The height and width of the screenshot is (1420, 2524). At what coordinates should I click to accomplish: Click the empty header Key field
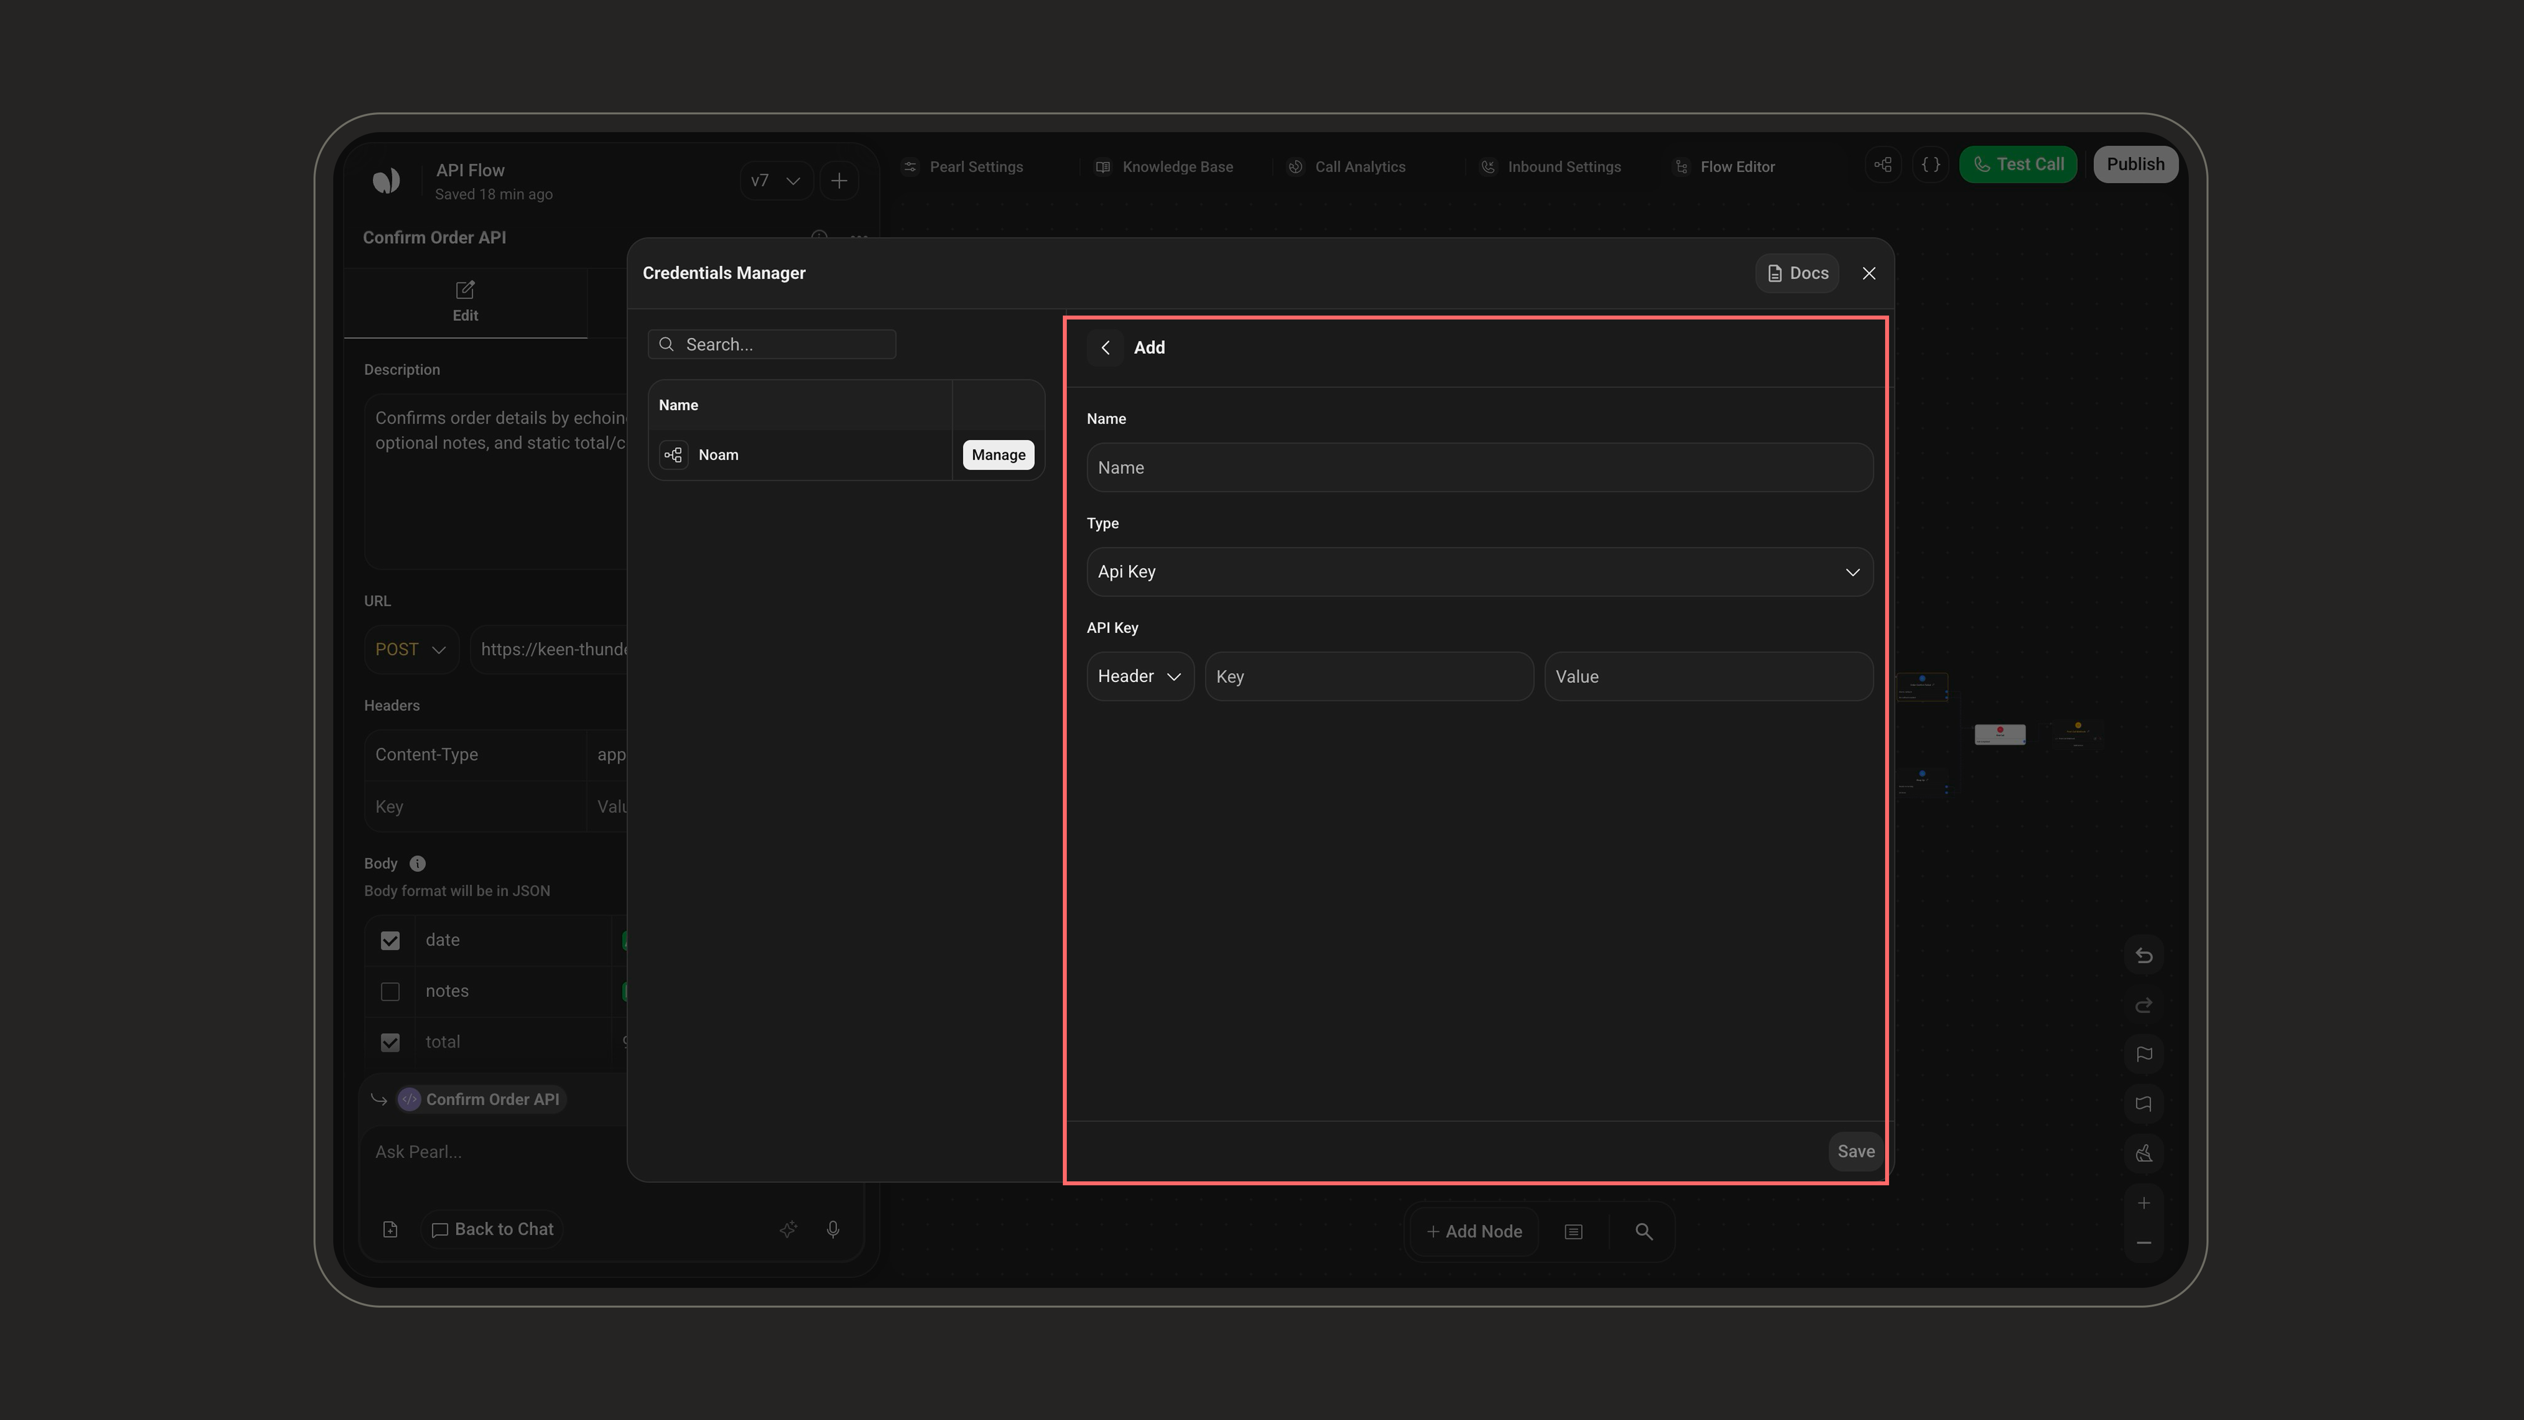475,807
